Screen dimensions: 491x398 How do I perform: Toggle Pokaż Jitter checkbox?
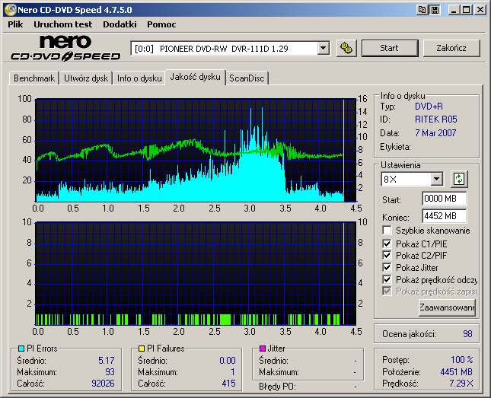tap(387, 267)
